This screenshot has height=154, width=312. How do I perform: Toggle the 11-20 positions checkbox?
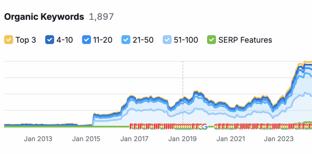point(87,40)
